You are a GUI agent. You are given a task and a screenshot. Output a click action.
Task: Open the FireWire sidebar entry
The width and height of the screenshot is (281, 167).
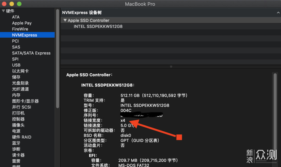[x=20, y=29]
